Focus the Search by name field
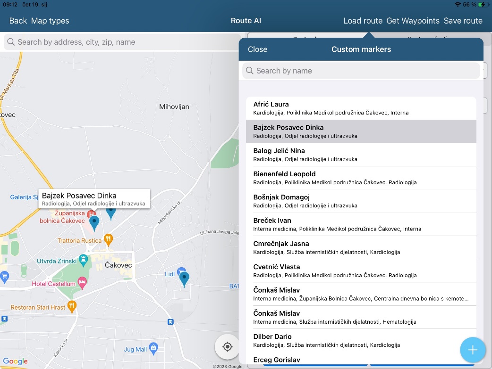The height and width of the screenshot is (369, 492). pyautogui.click(x=361, y=71)
